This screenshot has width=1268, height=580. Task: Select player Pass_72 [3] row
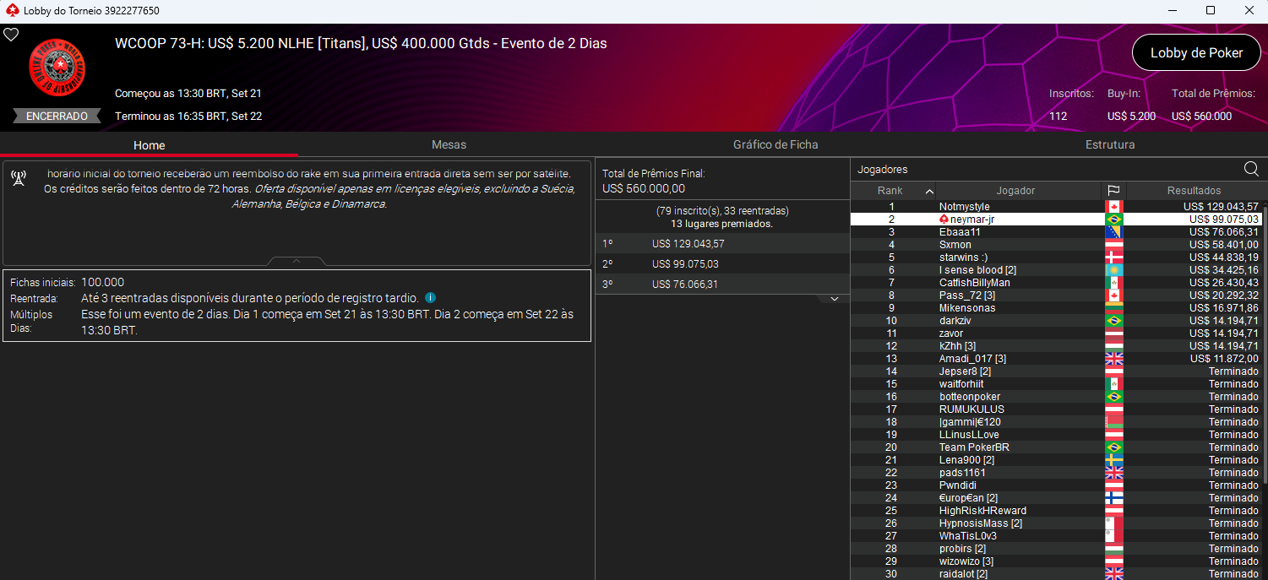click(x=1056, y=295)
